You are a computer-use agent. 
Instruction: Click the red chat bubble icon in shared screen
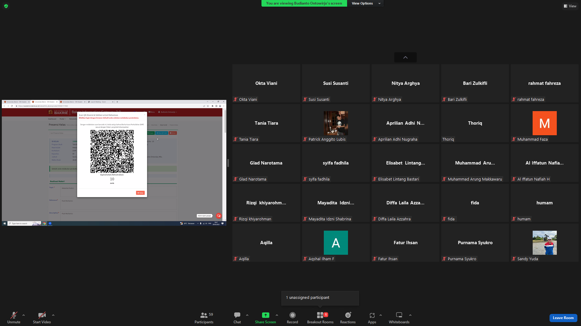219,216
